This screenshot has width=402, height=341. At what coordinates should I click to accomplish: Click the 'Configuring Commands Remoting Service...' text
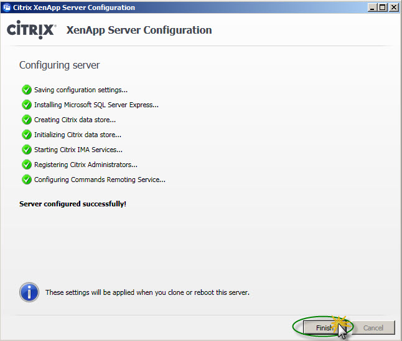pos(100,180)
